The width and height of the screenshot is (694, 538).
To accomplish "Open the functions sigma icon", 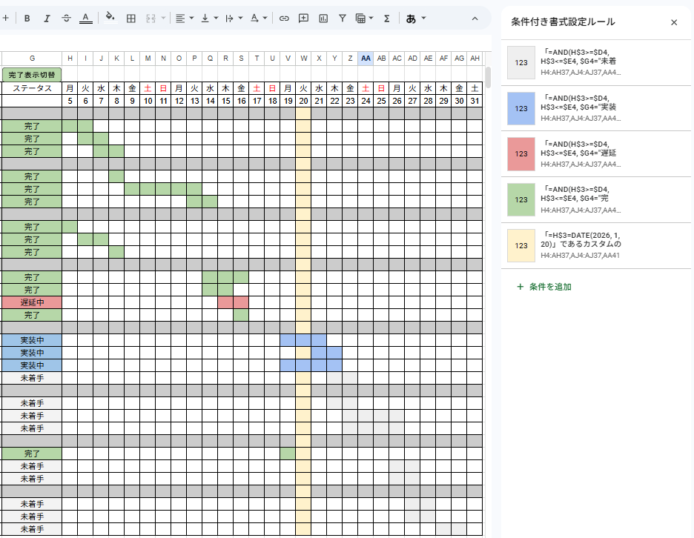I will coord(386,18).
